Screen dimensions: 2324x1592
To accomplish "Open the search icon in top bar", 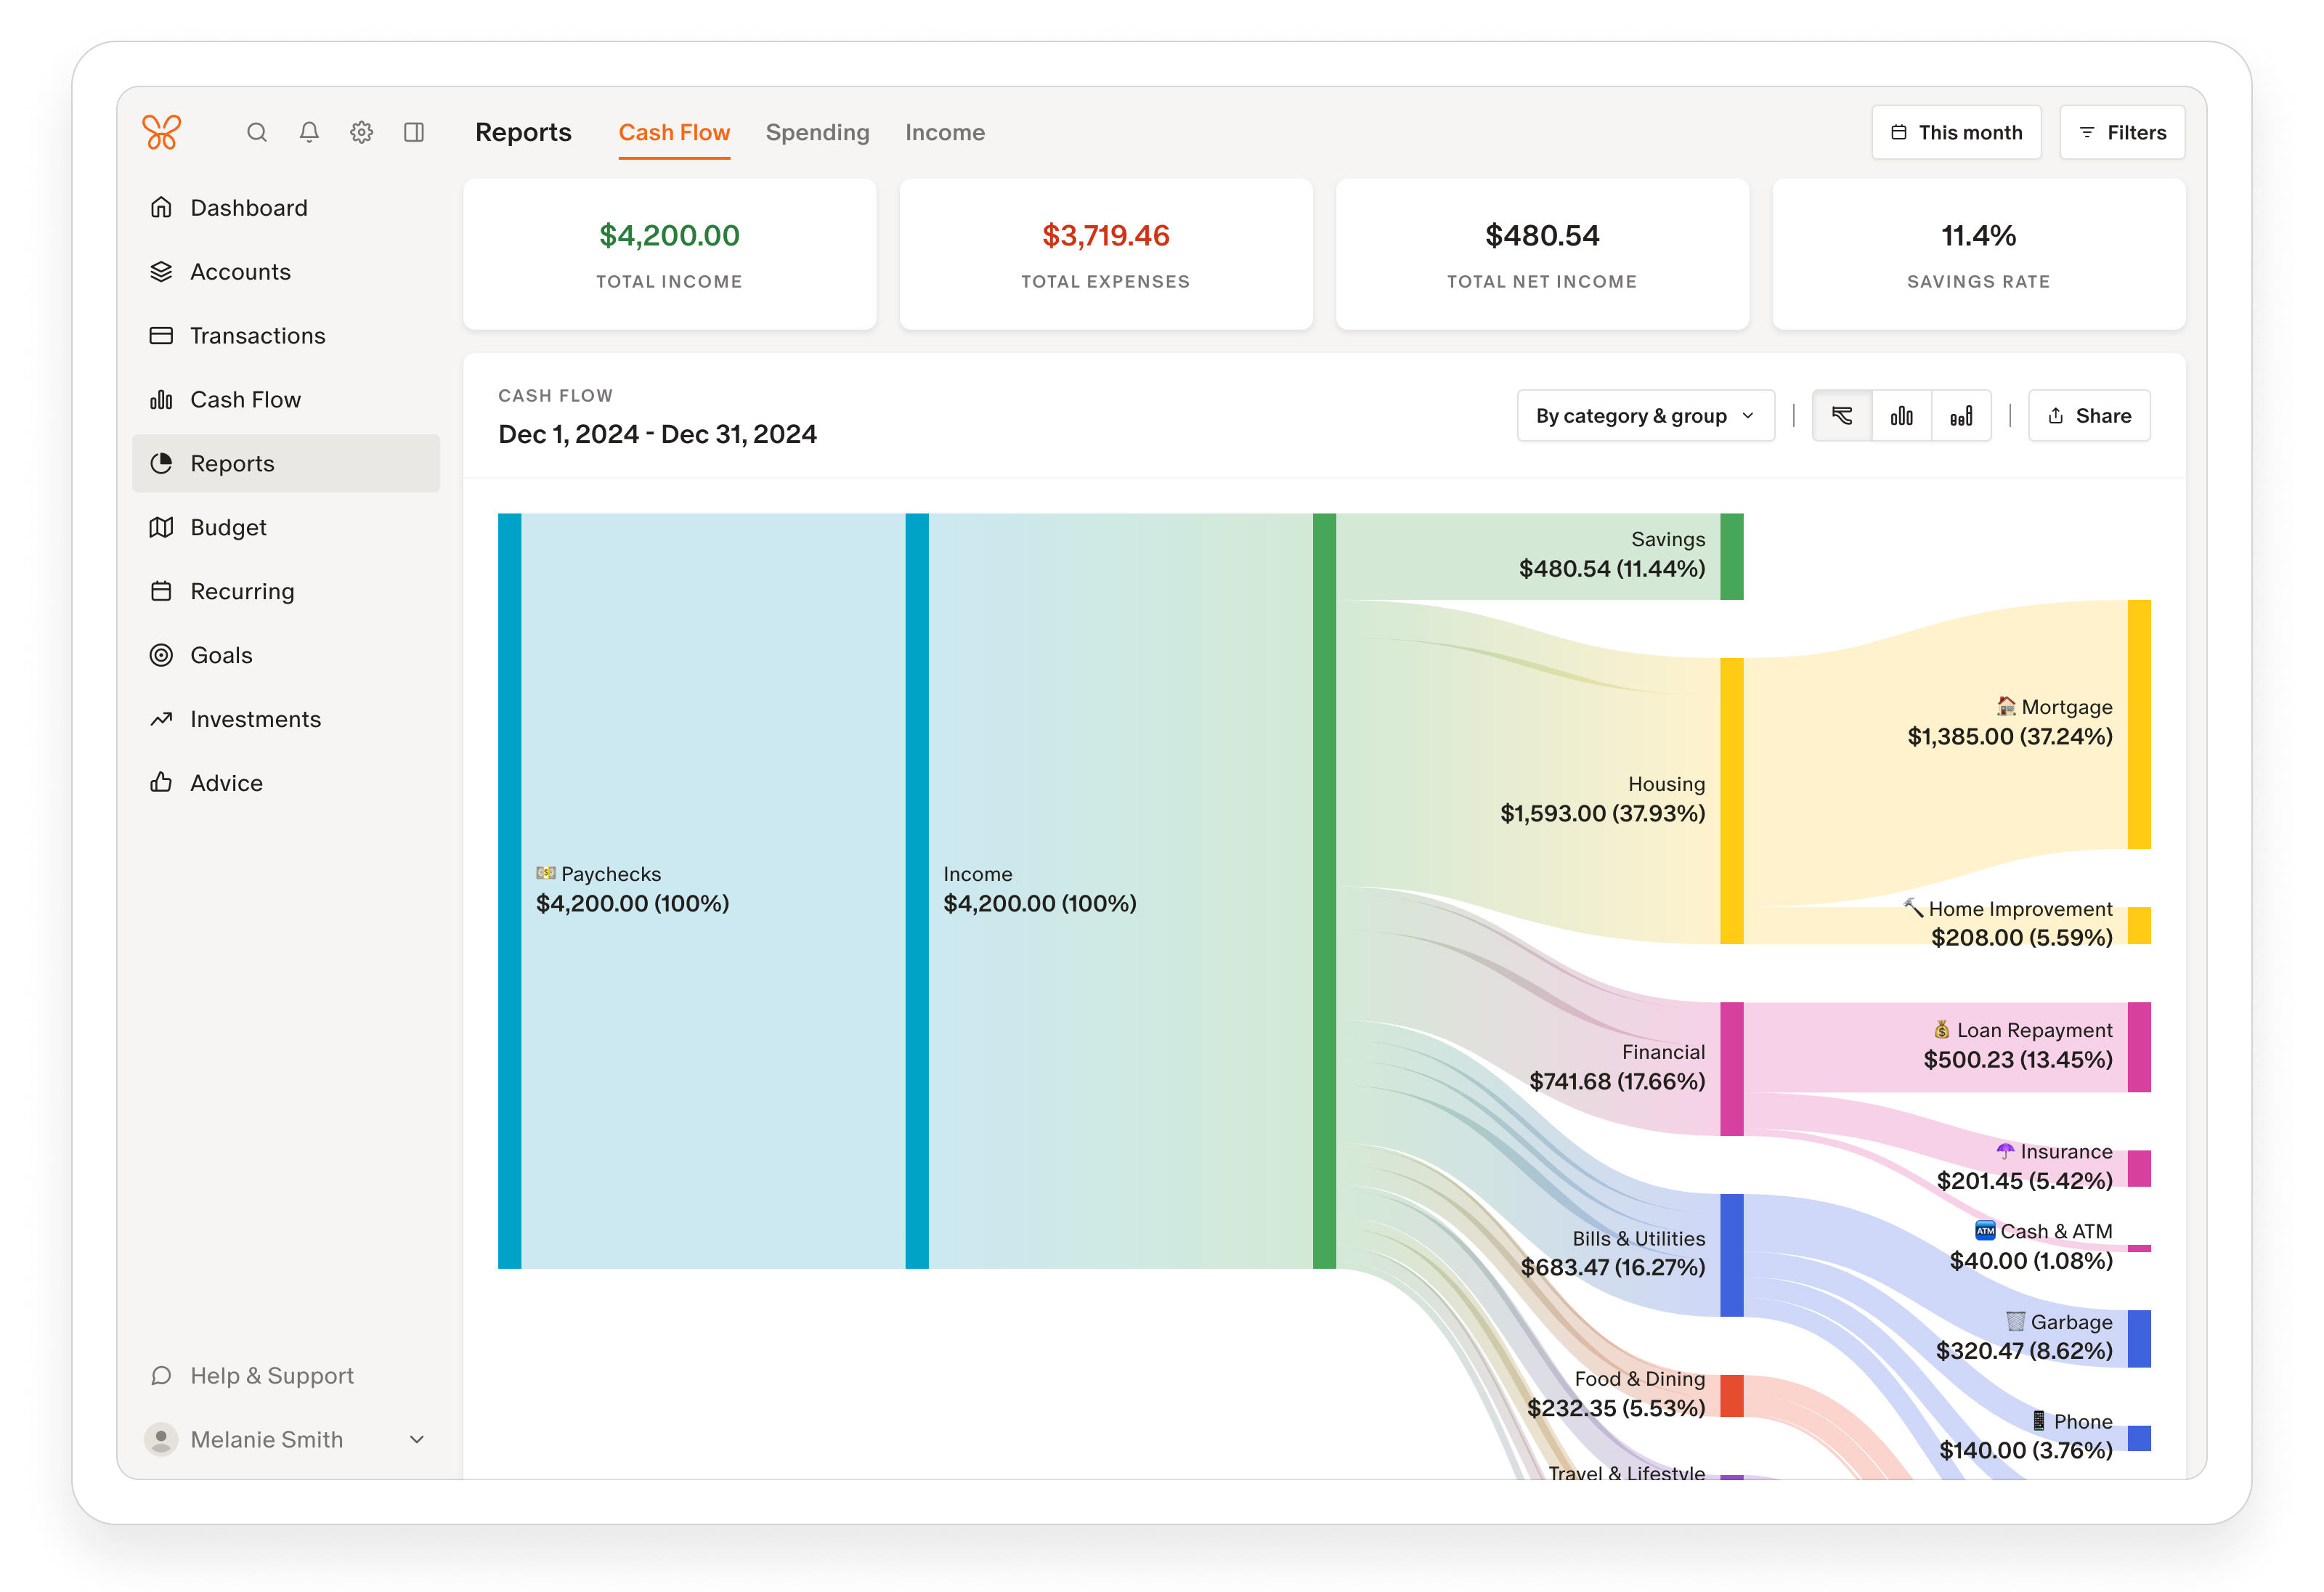I will coord(256,132).
